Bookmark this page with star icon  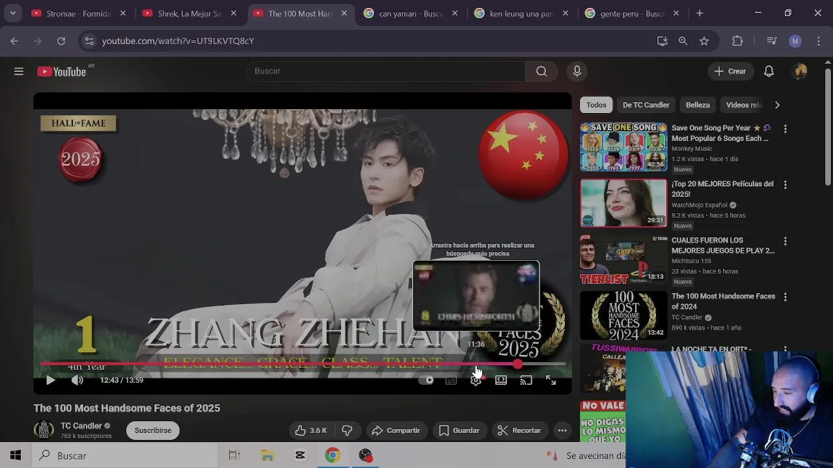tap(704, 41)
